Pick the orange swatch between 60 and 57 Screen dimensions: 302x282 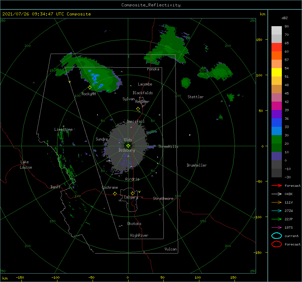[x=276, y=55]
